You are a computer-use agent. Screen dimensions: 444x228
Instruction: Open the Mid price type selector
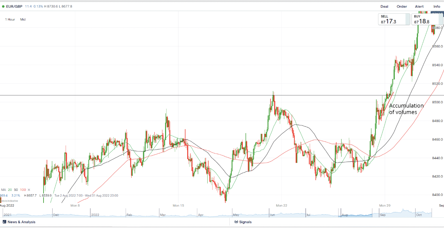pos(23,19)
